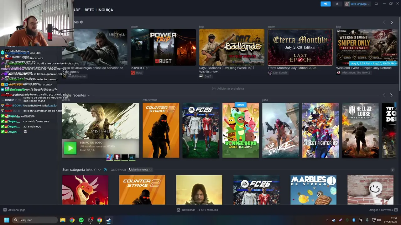Viewport: 401px width, 225px height.
Task: Open the Steam announcements megaphone button
Action: 325,4
